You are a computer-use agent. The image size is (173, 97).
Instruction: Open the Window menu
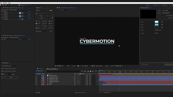point(5,3)
